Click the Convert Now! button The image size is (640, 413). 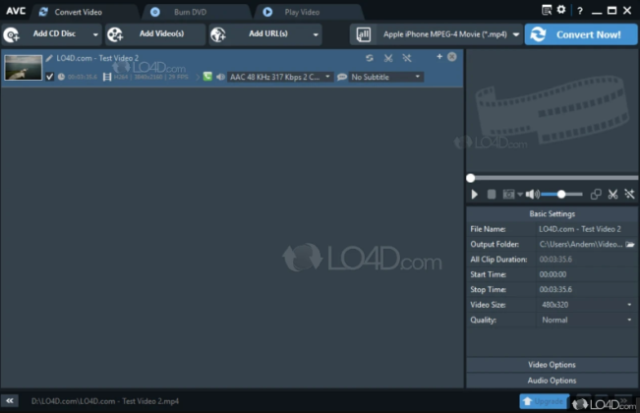click(x=581, y=34)
